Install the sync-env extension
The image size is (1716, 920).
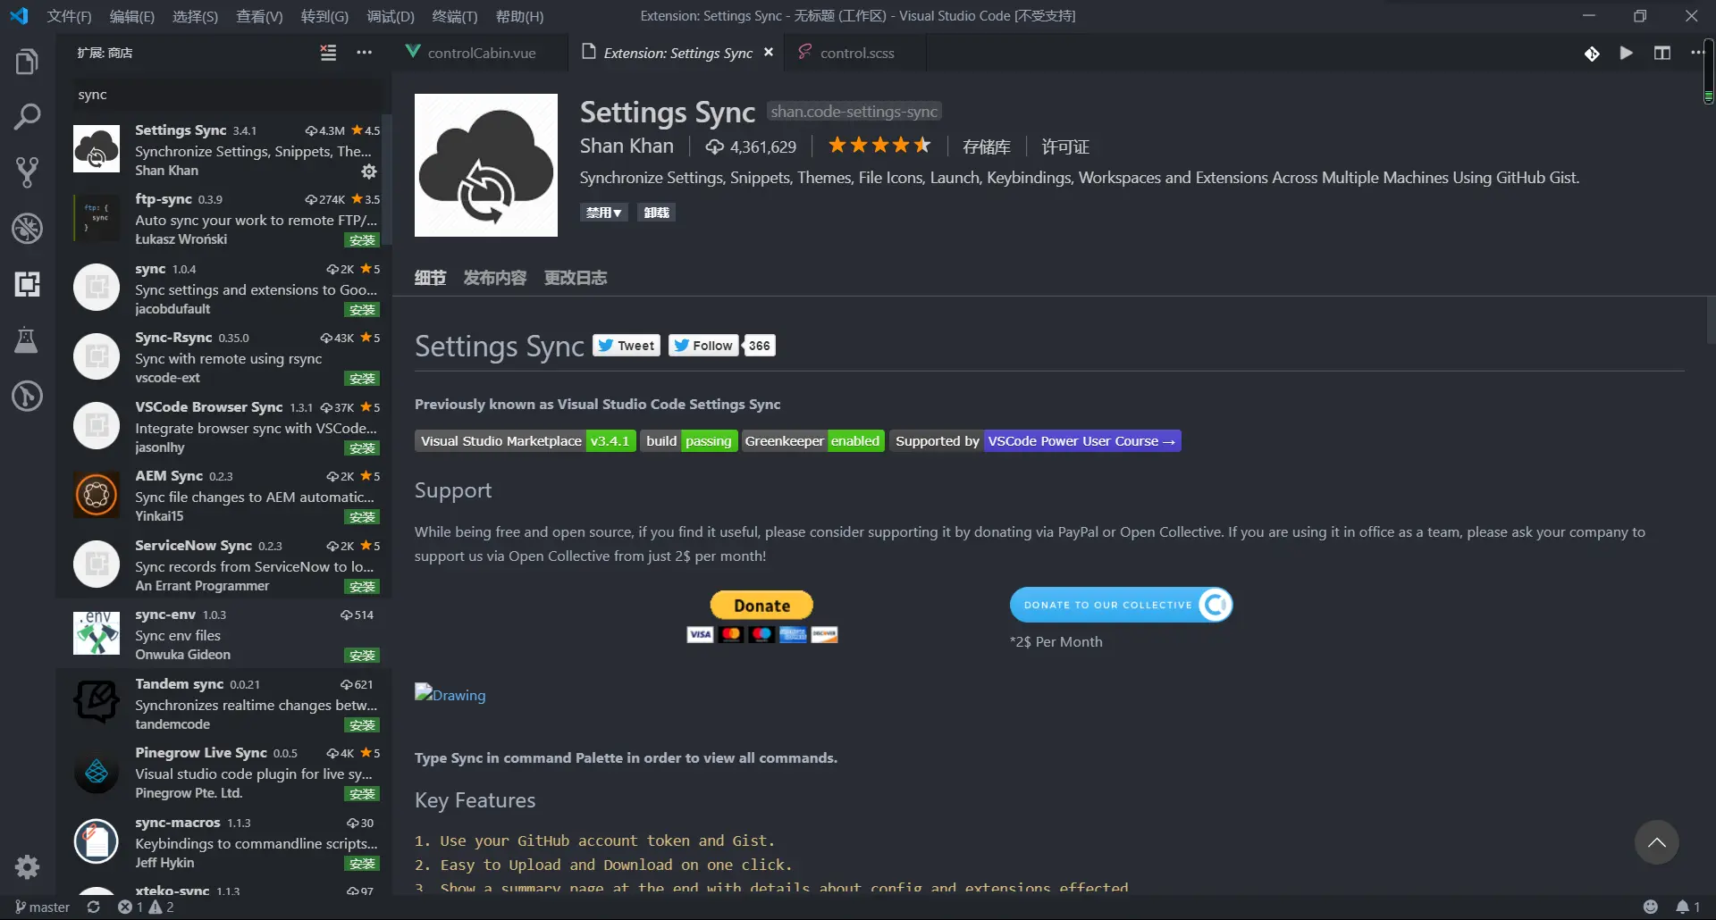pos(362,656)
